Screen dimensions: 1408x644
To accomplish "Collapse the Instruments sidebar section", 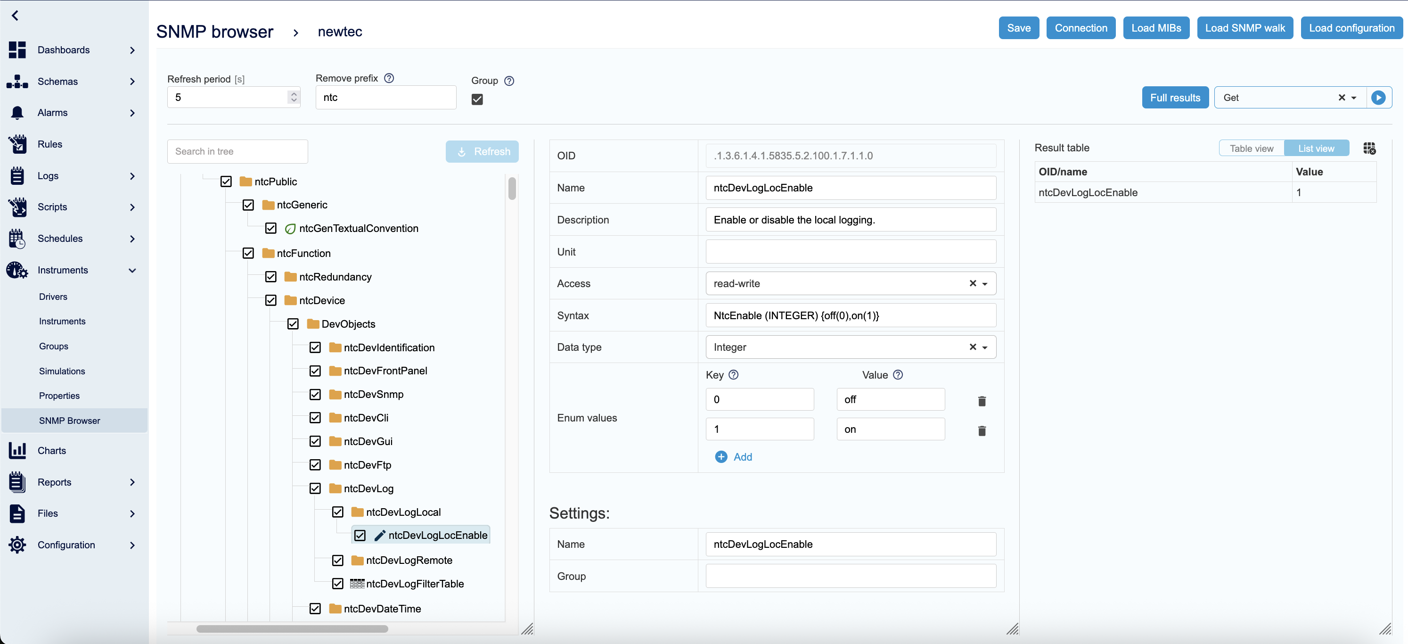I will point(132,270).
